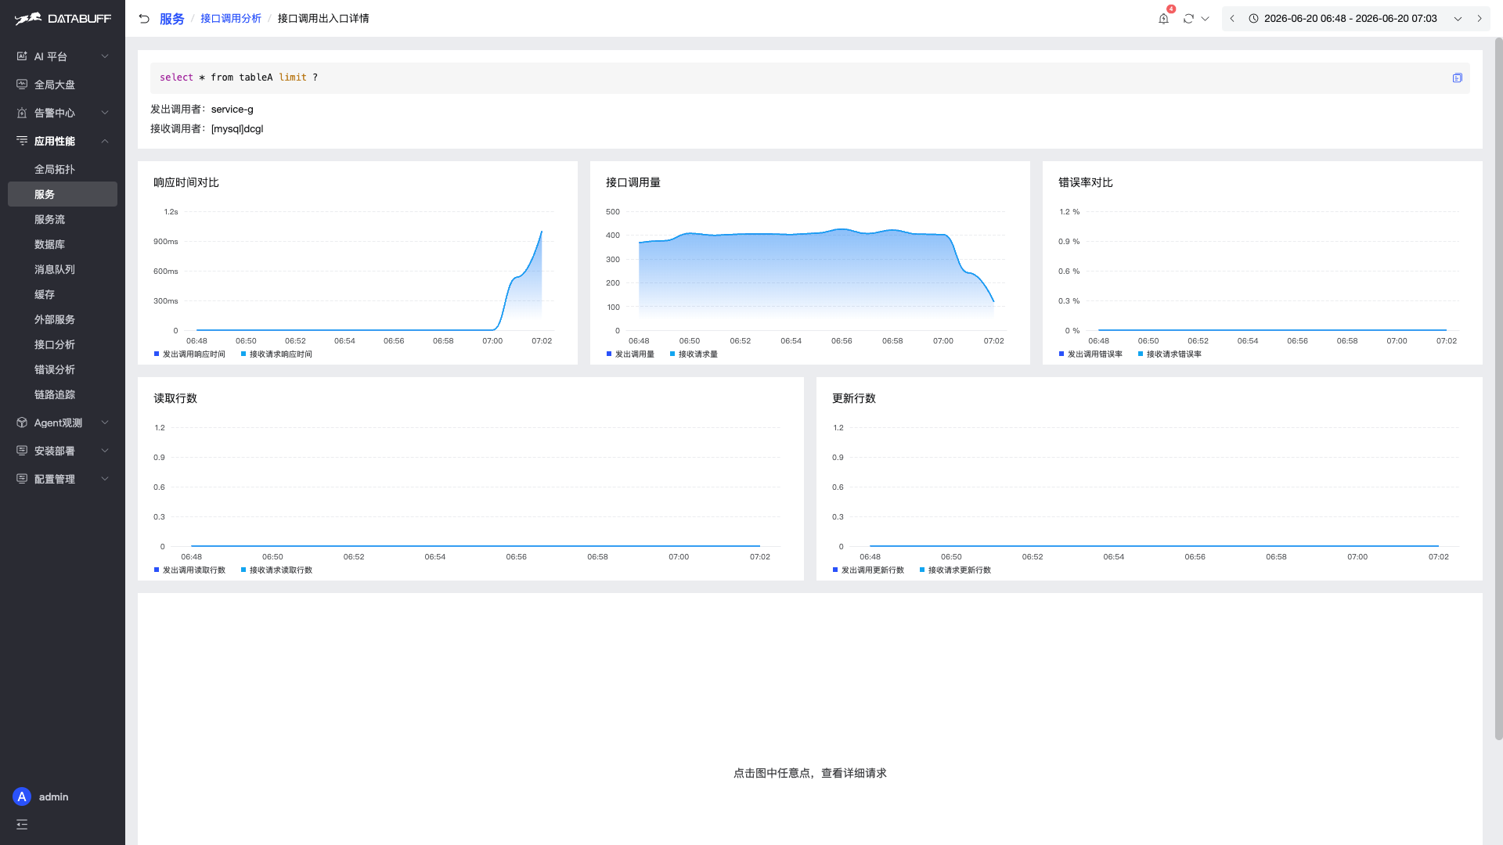Collapse the sidebar with bottom icon
This screenshot has height=845, width=1503.
click(x=22, y=825)
